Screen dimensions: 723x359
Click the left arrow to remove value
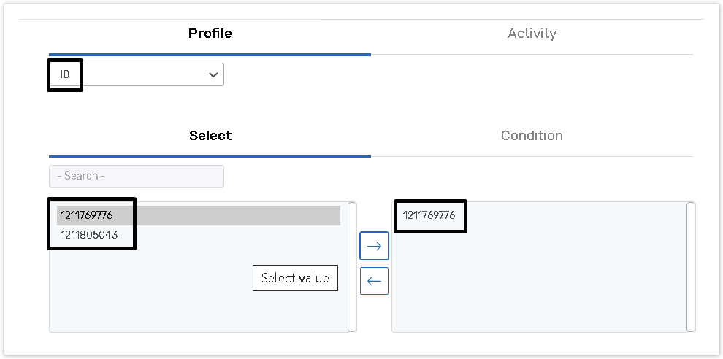[374, 281]
